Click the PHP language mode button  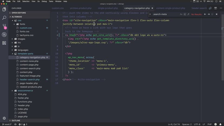pyautogui.click(x=209, y=124)
